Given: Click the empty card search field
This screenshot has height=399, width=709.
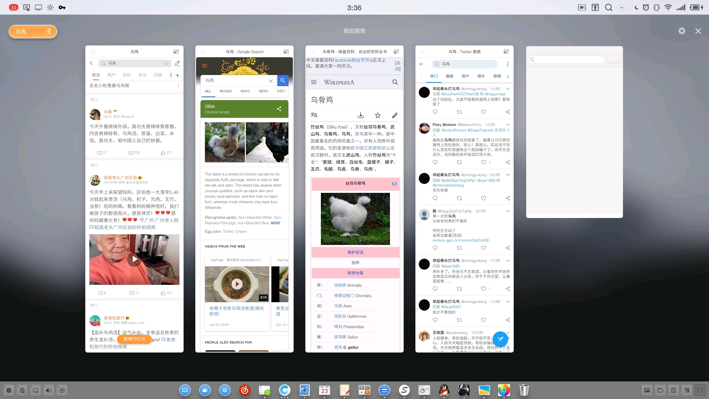Looking at the screenshot, I should [x=567, y=59].
